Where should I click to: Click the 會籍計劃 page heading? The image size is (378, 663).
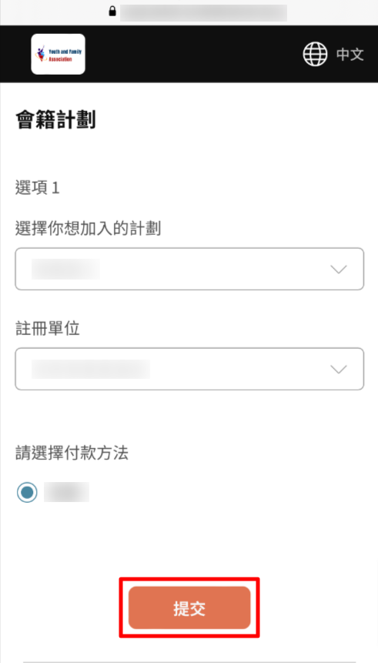click(55, 120)
